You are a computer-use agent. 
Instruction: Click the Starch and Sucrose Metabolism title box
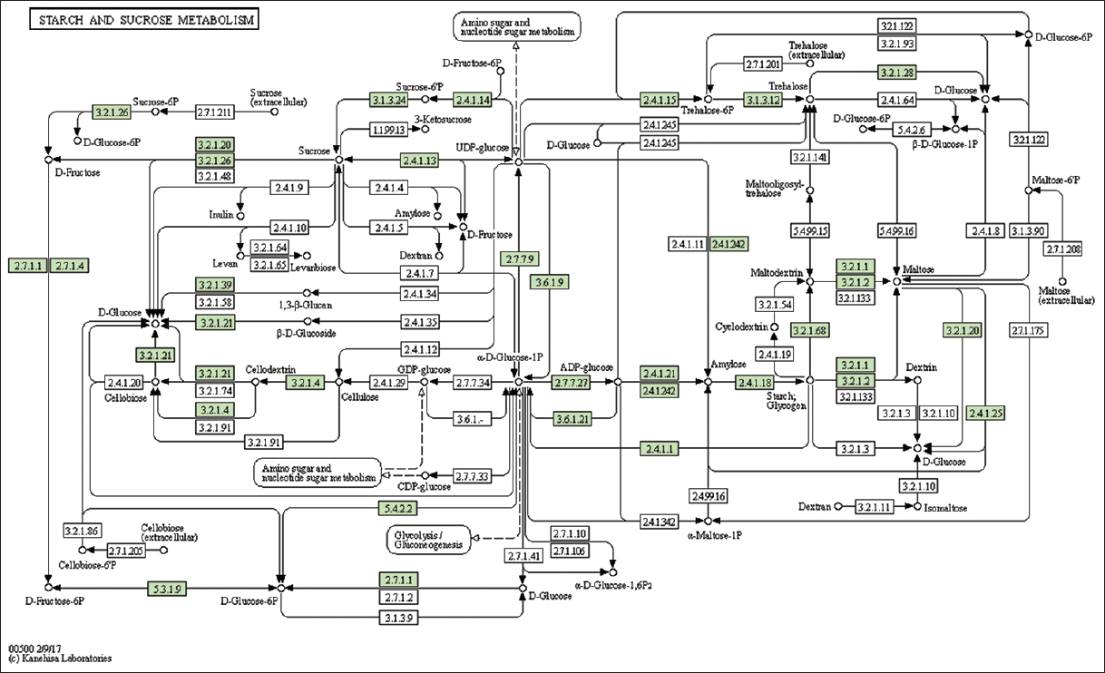click(143, 19)
